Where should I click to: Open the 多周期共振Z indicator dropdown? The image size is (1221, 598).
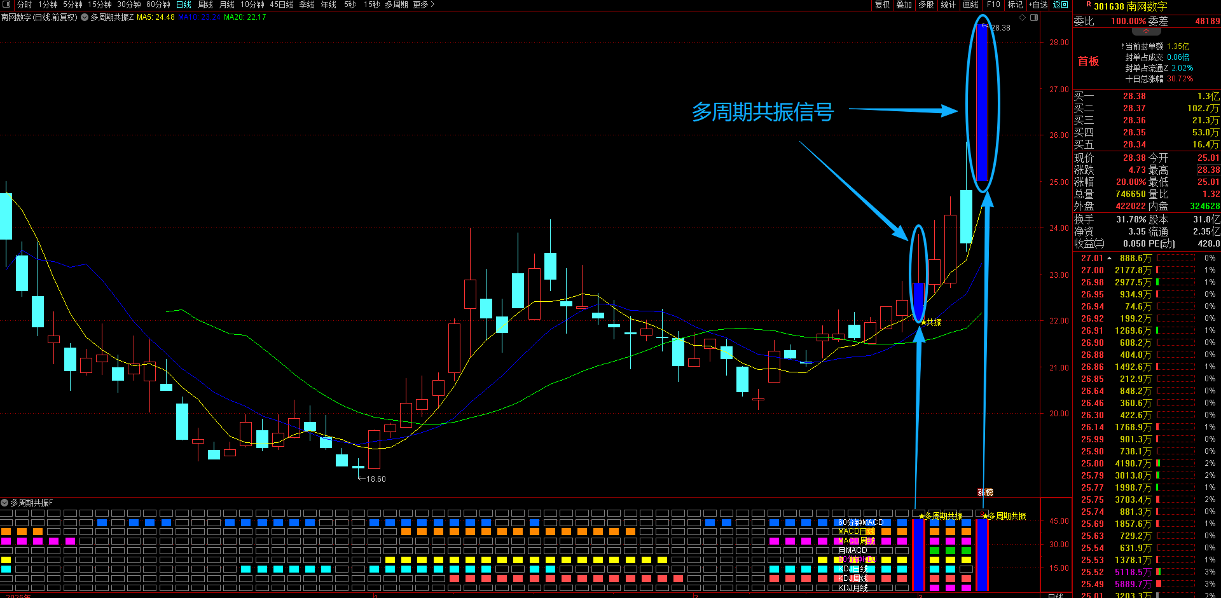[x=85, y=17]
